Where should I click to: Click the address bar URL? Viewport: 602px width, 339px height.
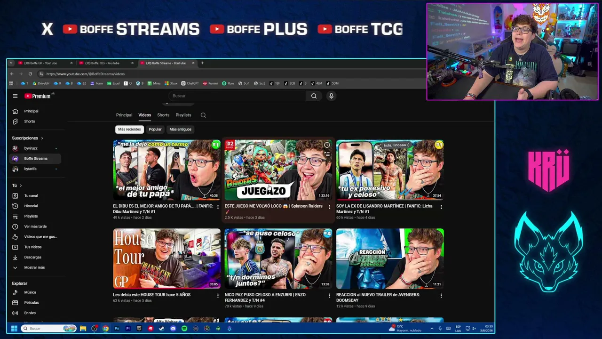pos(86,74)
